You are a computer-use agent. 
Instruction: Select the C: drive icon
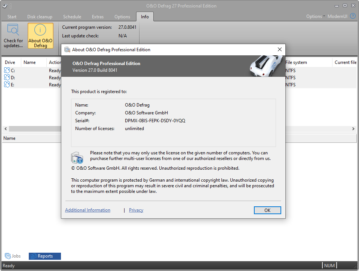coord(7,70)
